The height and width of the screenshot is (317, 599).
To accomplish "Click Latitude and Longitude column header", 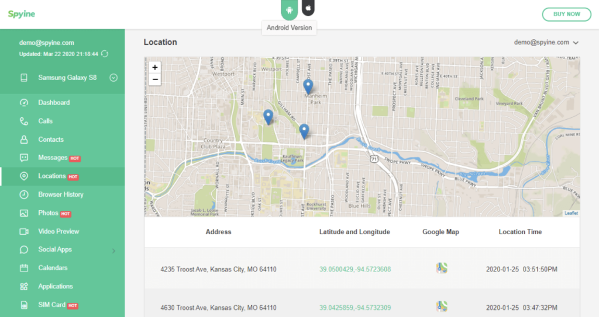I will tap(354, 232).
